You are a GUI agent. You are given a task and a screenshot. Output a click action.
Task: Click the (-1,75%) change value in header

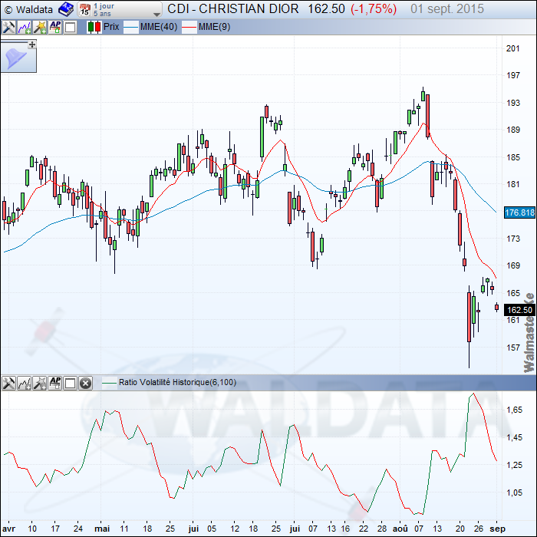click(x=374, y=9)
